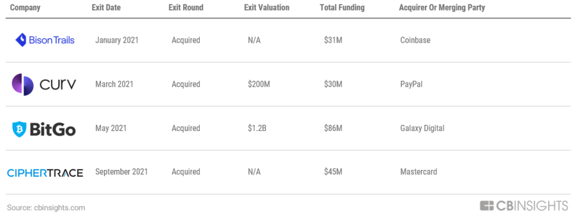
Task: Select the Total Funding column header
Action: pyautogui.click(x=343, y=8)
